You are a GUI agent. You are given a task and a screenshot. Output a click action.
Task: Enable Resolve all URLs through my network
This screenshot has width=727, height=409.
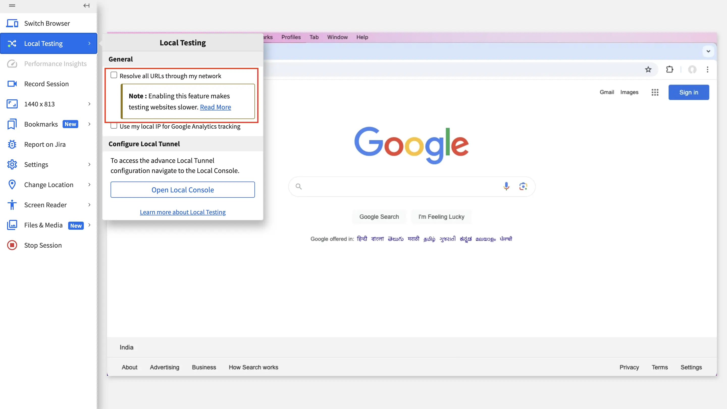pos(114,75)
